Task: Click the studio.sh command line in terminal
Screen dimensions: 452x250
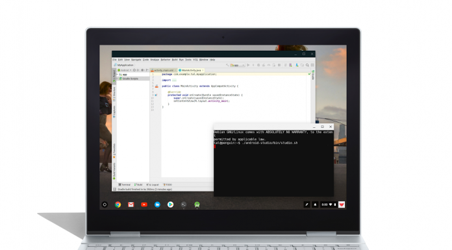Action: pos(256,143)
